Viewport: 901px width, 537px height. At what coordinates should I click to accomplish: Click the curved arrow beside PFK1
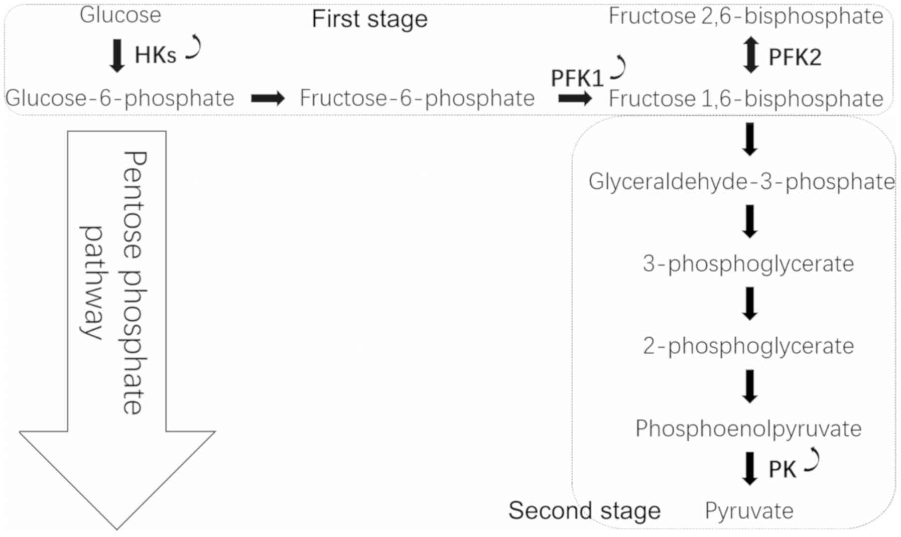pos(618,68)
